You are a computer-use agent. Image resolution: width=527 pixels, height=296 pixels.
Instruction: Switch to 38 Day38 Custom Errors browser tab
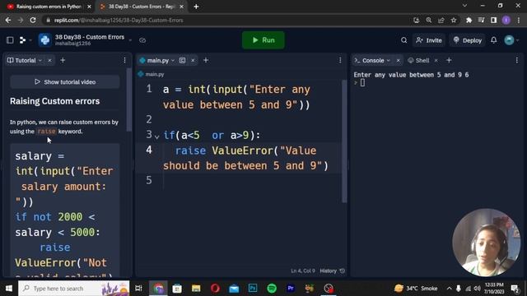(x=142, y=7)
